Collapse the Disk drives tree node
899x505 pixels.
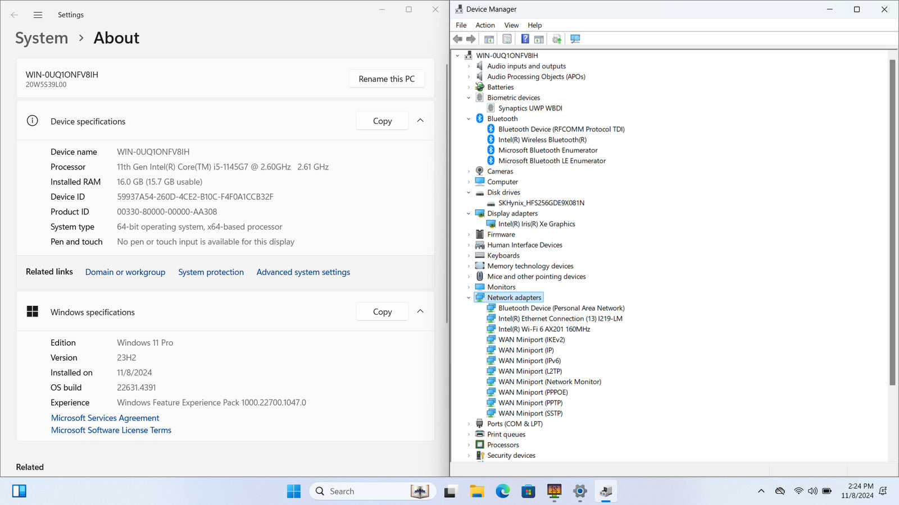point(469,192)
